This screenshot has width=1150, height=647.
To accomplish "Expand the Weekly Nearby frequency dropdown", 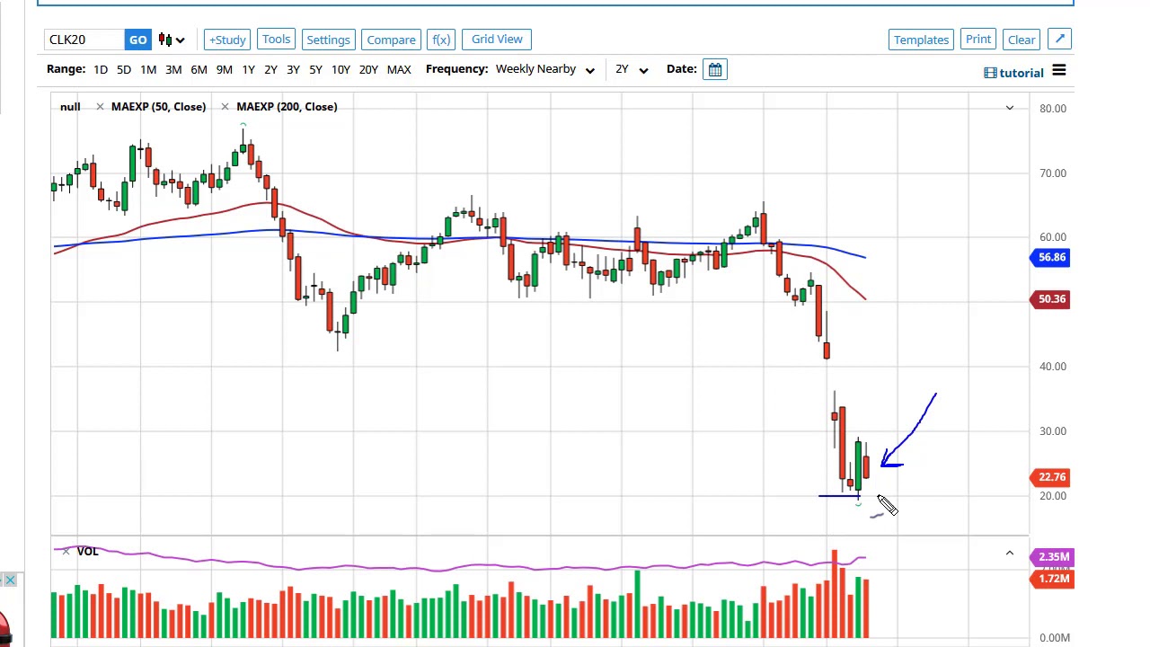I will (x=545, y=69).
